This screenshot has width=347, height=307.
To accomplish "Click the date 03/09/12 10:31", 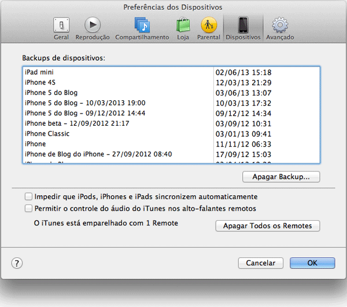I will (243, 124).
